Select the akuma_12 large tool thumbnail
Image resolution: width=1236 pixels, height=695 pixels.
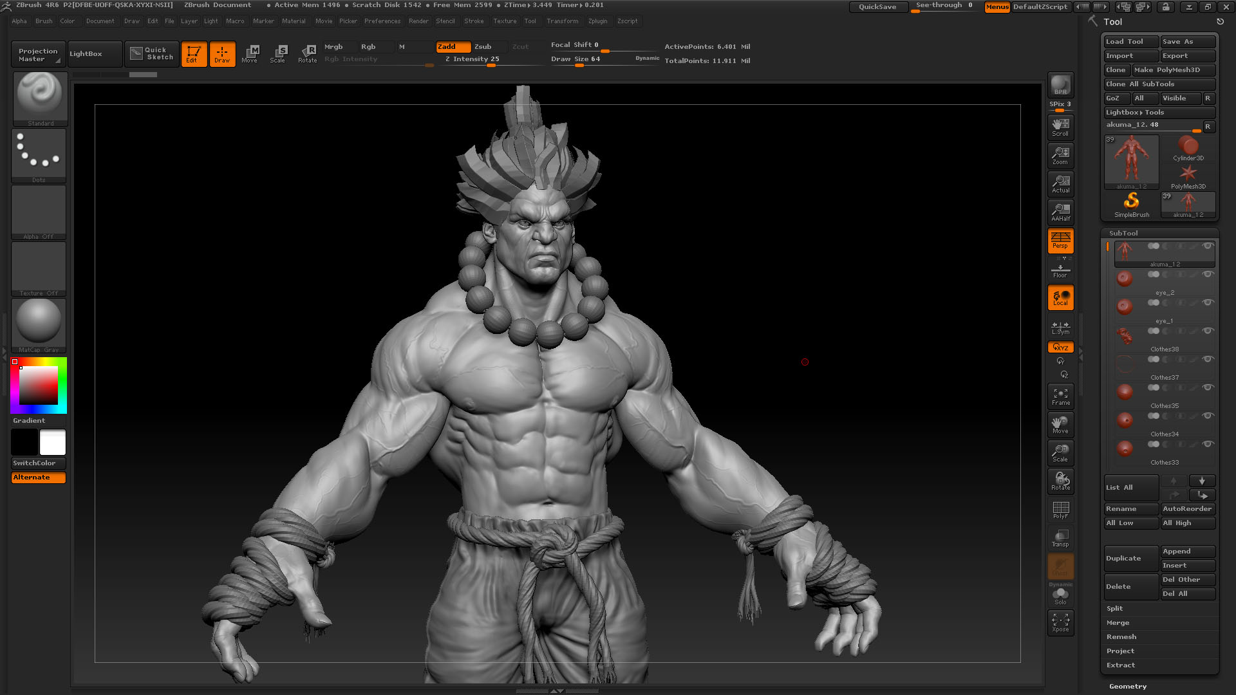click(x=1132, y=162)
